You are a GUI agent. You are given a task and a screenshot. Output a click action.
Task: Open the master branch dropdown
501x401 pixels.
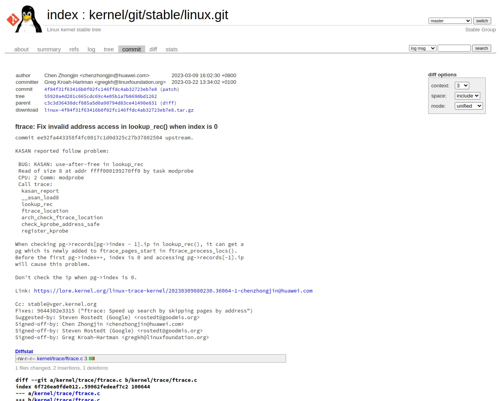[450, 21]
